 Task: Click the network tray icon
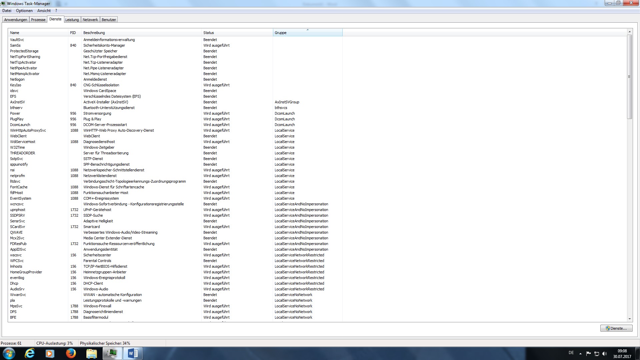(x=597, y=354)
